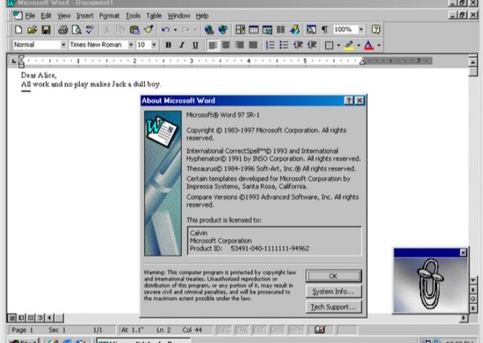Save the document with floppy icon
The height and width of the screenshot is (343, 483).
point(46,30)
